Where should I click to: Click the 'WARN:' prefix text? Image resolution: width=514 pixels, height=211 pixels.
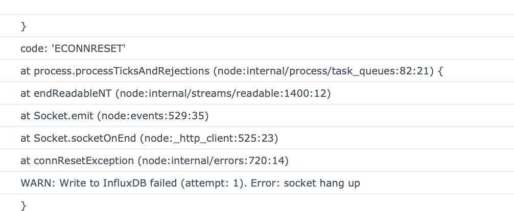click(x=34, y=183)
